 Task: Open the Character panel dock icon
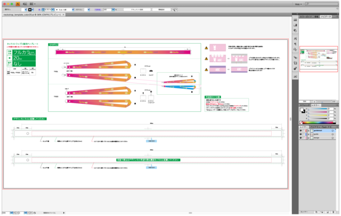(295, 38)
